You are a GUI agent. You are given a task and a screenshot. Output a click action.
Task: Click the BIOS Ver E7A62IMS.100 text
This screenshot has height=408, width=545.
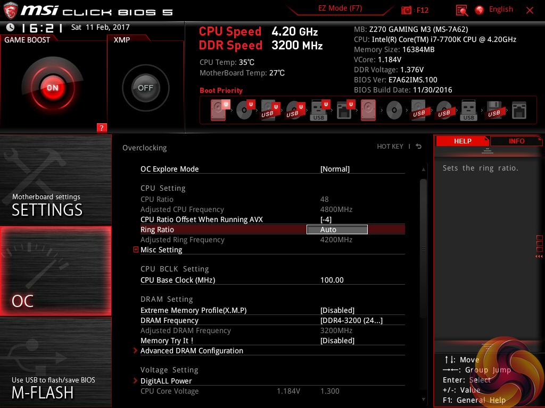click(x=395, y=80)
